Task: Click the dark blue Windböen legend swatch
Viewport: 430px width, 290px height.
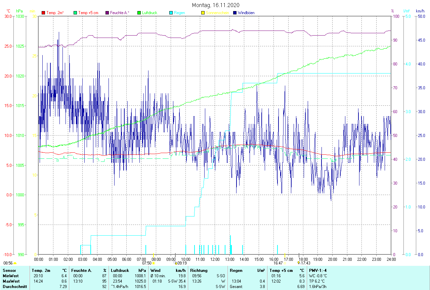Action: (235, 13)
